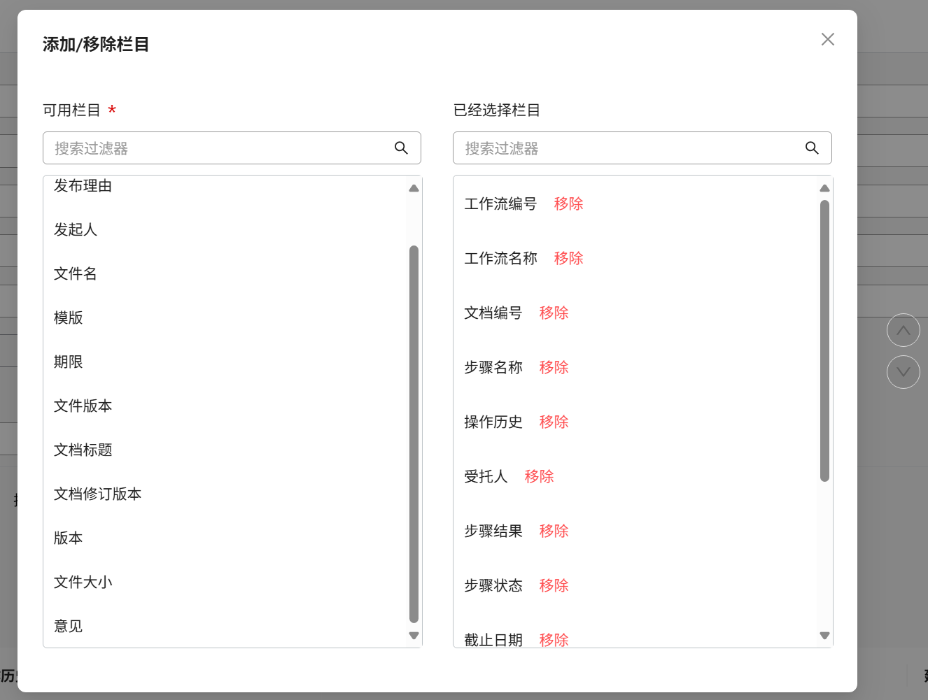
Task: Click search icon in 已经选择栏目 filter
Action: click(812, 148)
